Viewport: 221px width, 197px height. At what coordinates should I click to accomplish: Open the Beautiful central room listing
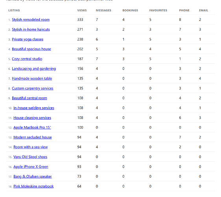tap(29, 98)
